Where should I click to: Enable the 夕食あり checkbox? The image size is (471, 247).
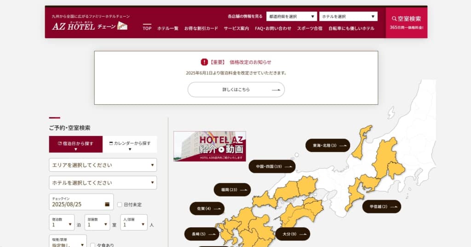92,245
